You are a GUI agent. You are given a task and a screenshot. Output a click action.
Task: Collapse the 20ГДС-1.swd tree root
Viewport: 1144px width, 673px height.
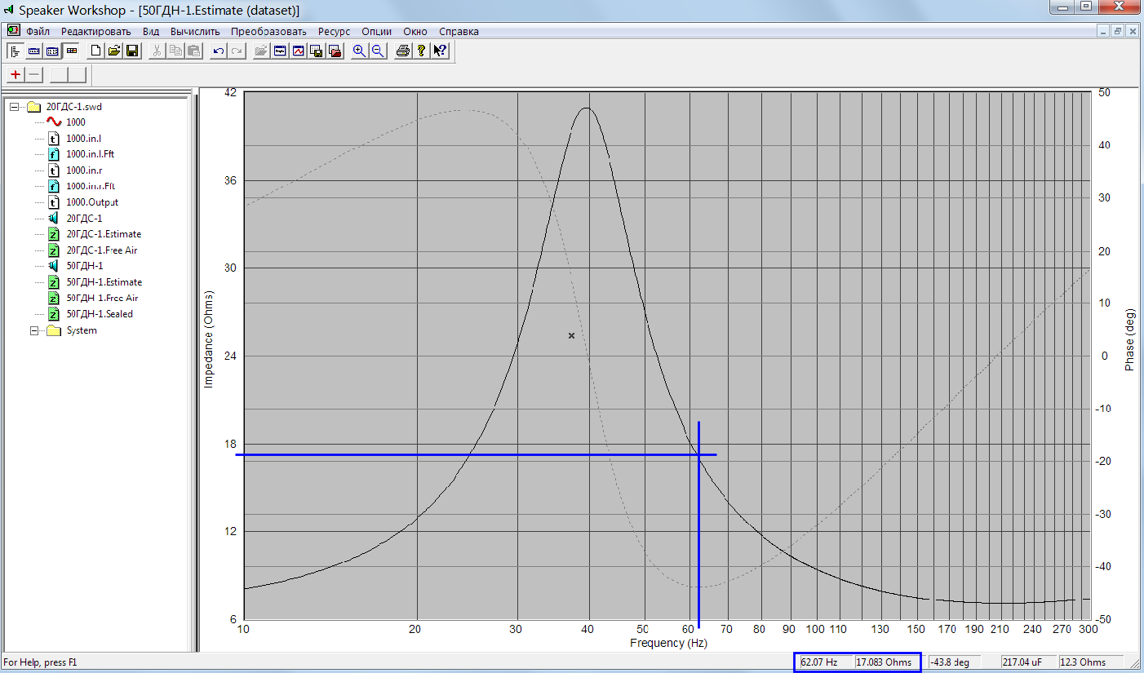(x=14, y=106)
